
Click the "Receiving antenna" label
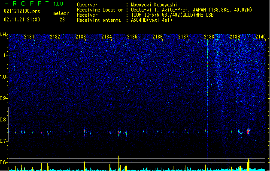(99, 20)
